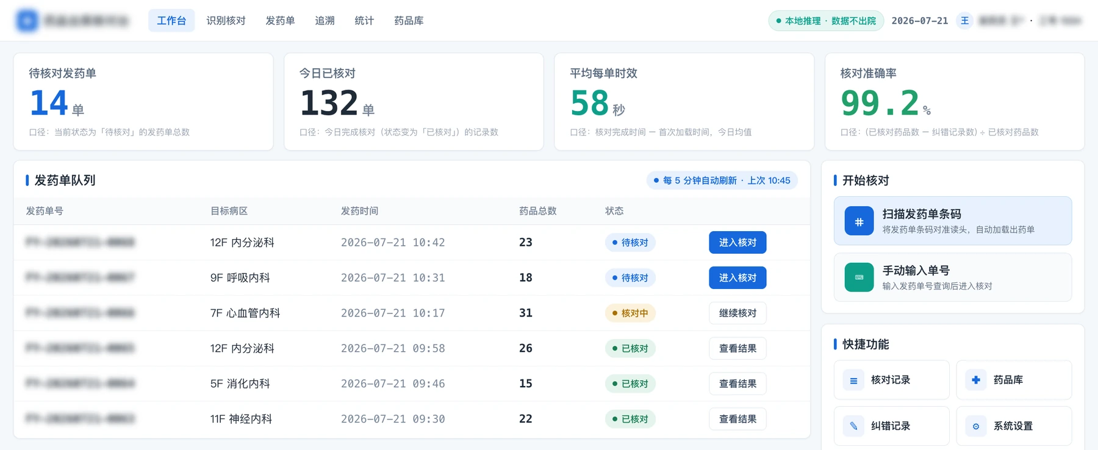Click 查看结果 for 11F 神经内科
1098x450 pixels.
click(737, 419)
